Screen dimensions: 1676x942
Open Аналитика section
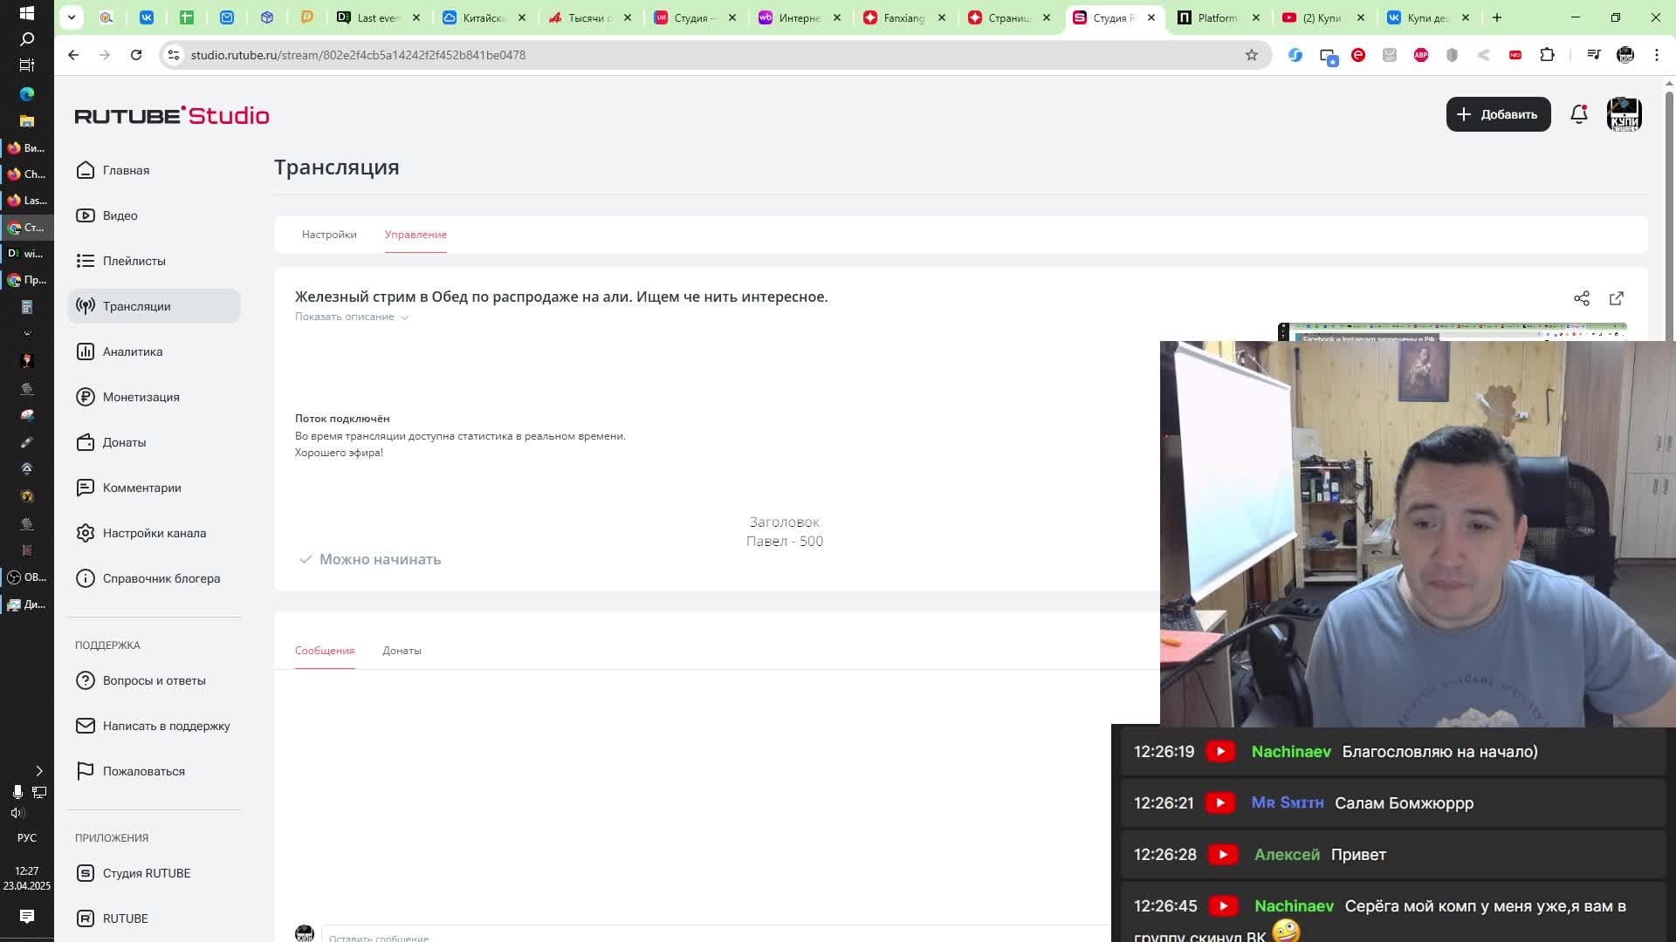[x=132, y=352]
